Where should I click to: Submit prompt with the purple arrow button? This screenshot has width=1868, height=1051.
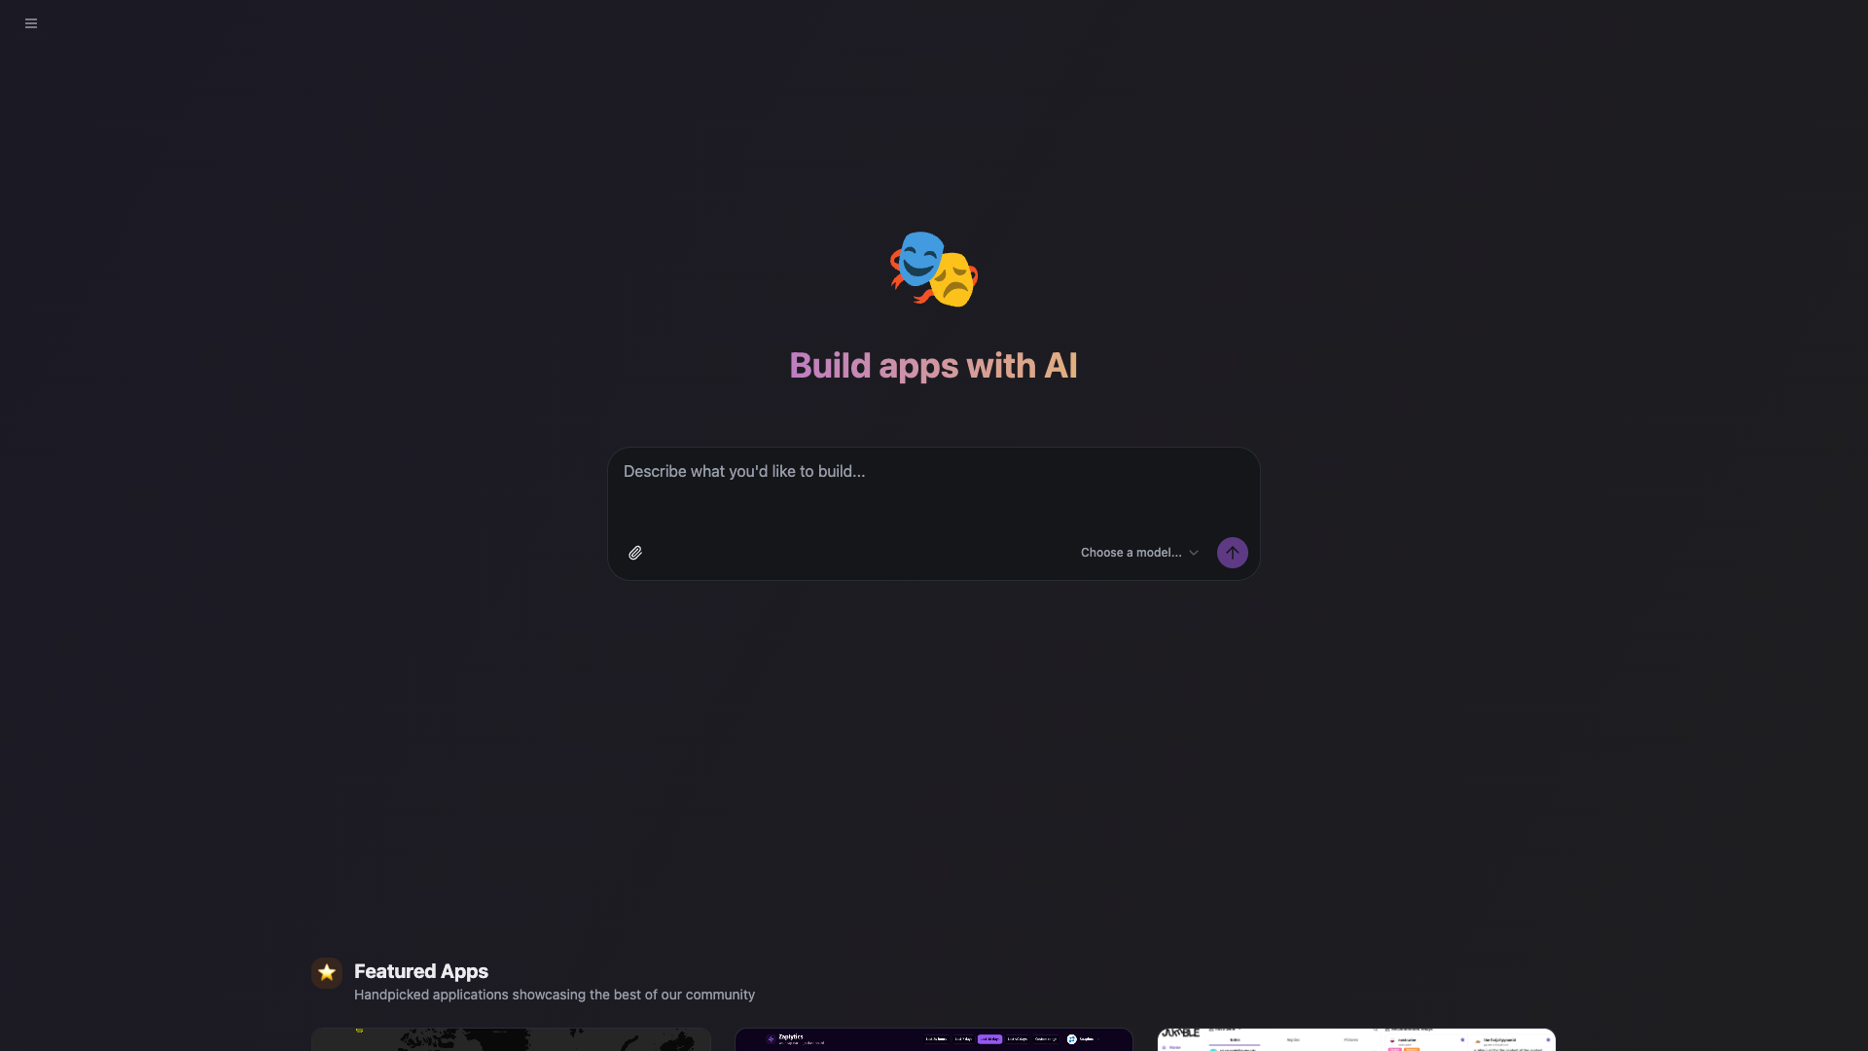(x=1232, y=553)
